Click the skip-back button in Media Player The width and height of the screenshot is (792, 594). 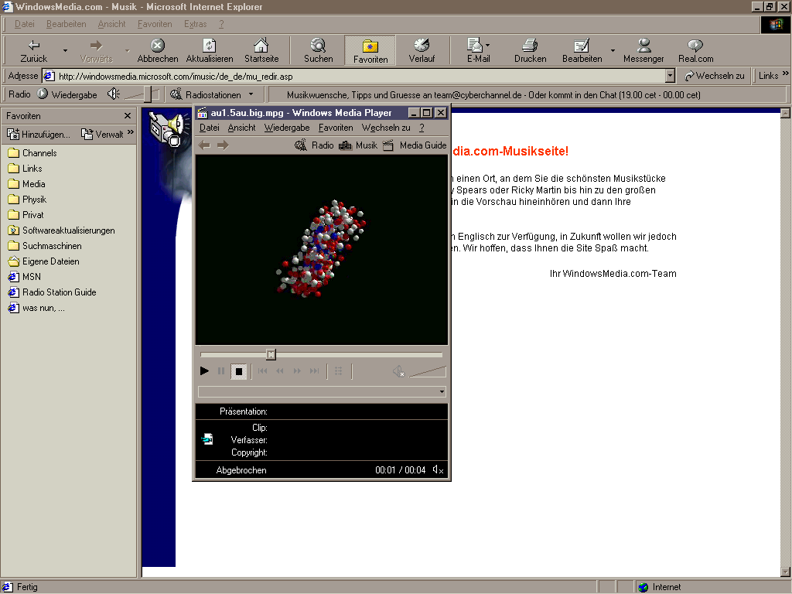[x=263, y=370]
